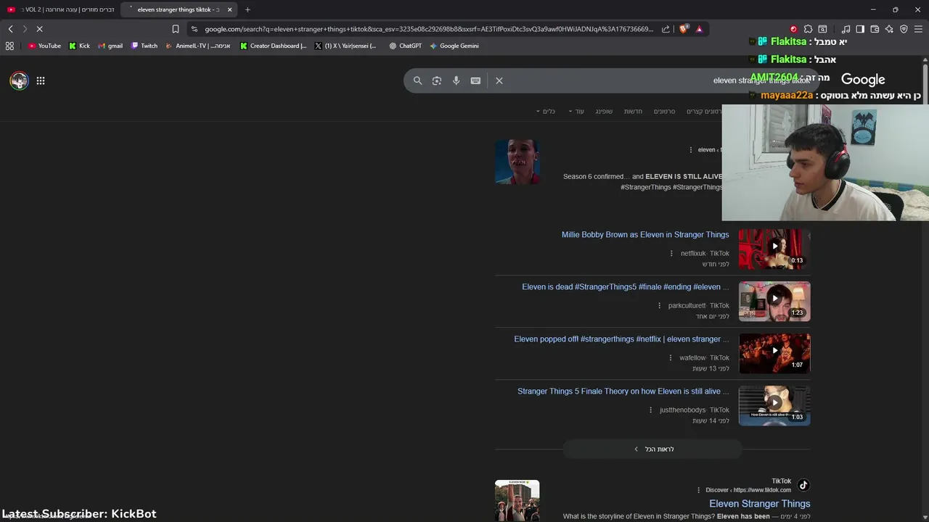This screenshot has height=522, width=929.
Task: Go back to the previous page
Action: [x=10, y=29]
